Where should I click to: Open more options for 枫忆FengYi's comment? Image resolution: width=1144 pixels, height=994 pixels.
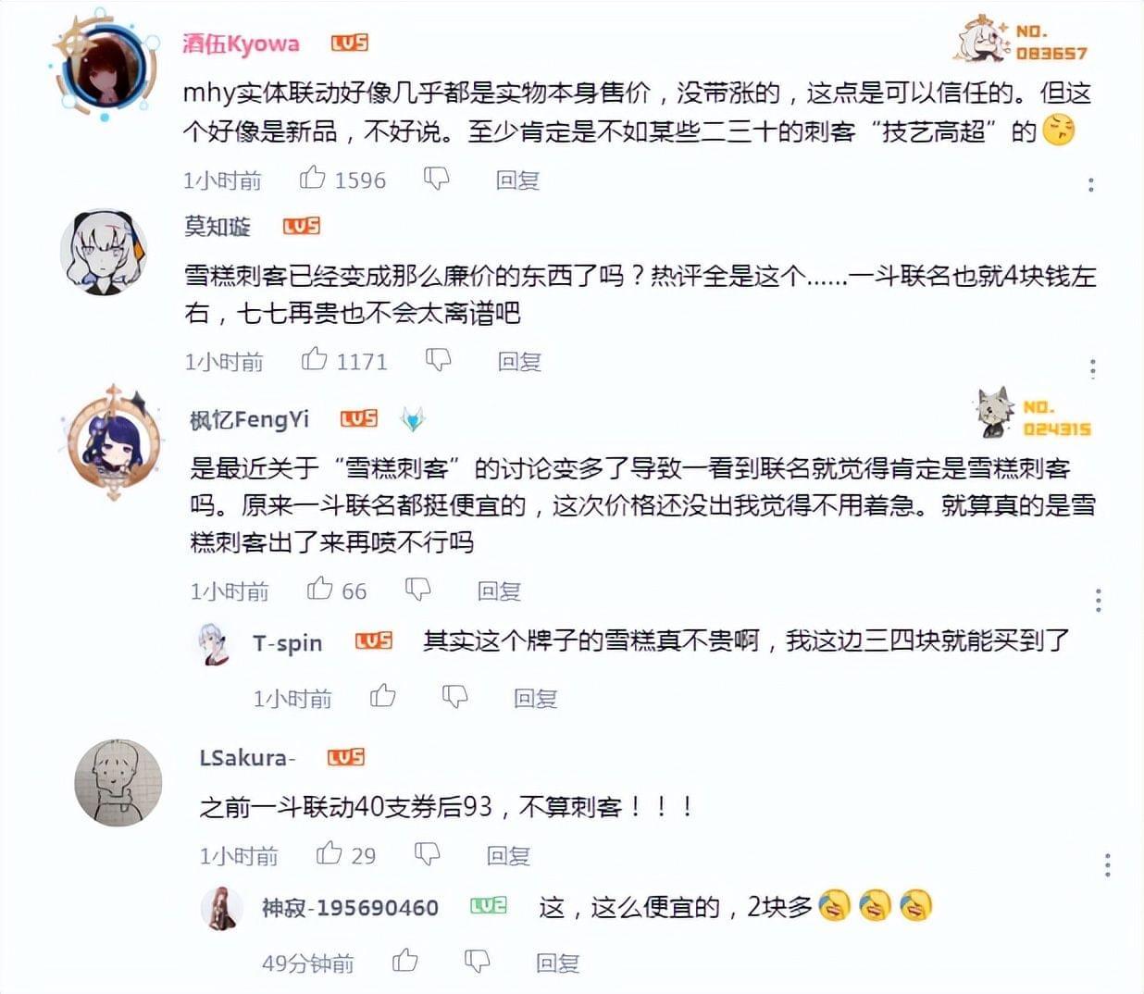(1099, 600)
